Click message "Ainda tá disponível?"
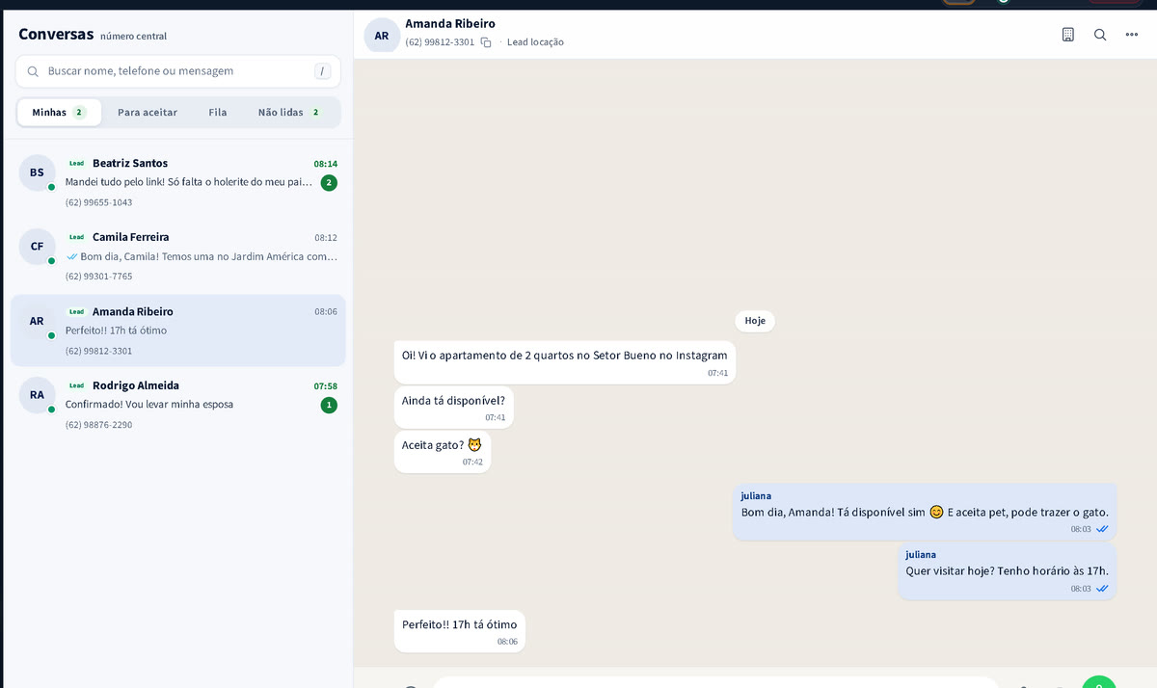Viewport: 1157px width, 688px height. pos(453,408)
